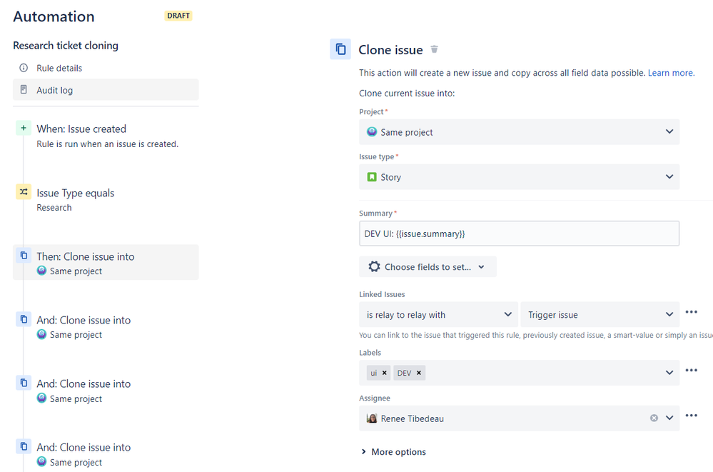Open more options dots for Linked Issues
The height and width of the screenshot is (472, 713).
tap(691, 312)
